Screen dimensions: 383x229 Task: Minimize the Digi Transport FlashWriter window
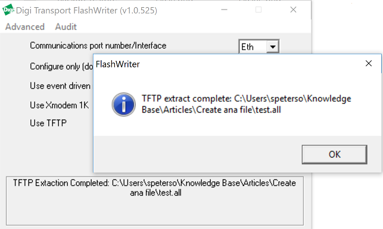coord(224,10)
